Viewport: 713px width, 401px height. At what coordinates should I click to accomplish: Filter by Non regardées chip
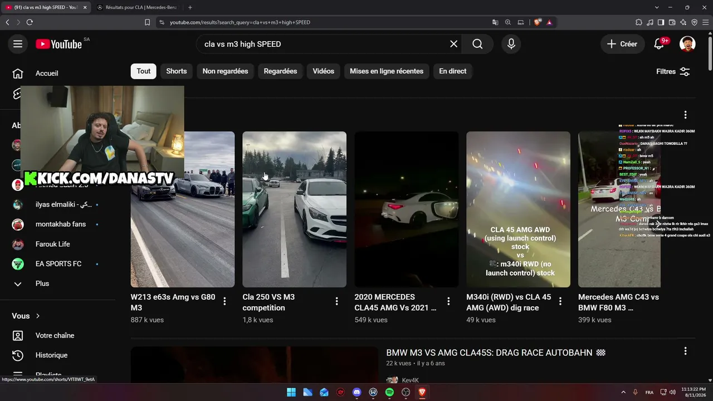tap(225, 71)
